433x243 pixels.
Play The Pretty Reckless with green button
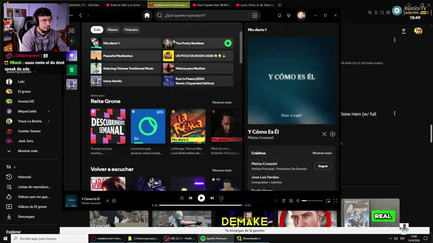point(228,43)
